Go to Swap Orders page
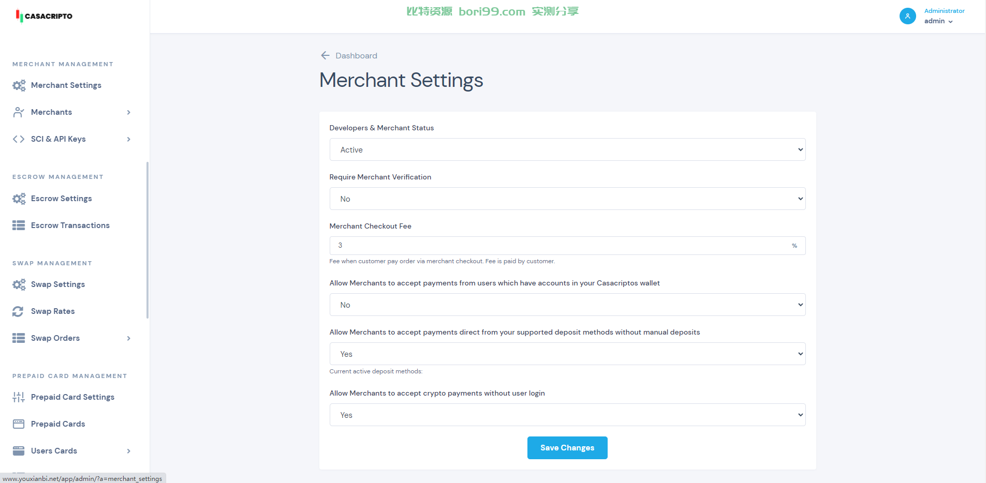 click(55, 338)
